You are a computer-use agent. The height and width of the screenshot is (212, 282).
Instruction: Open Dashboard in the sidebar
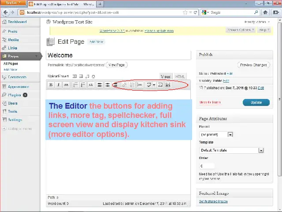point(17,22)
